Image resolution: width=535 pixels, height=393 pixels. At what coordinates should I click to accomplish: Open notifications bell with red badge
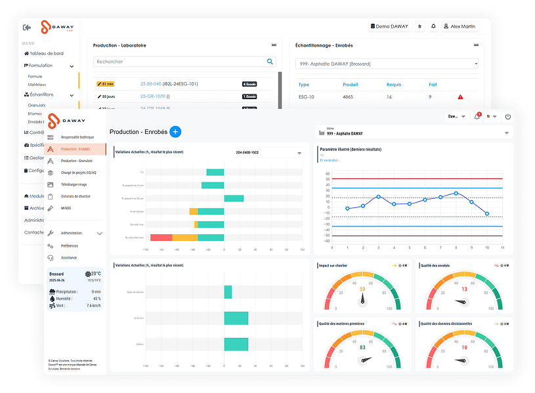pos(477,117)
